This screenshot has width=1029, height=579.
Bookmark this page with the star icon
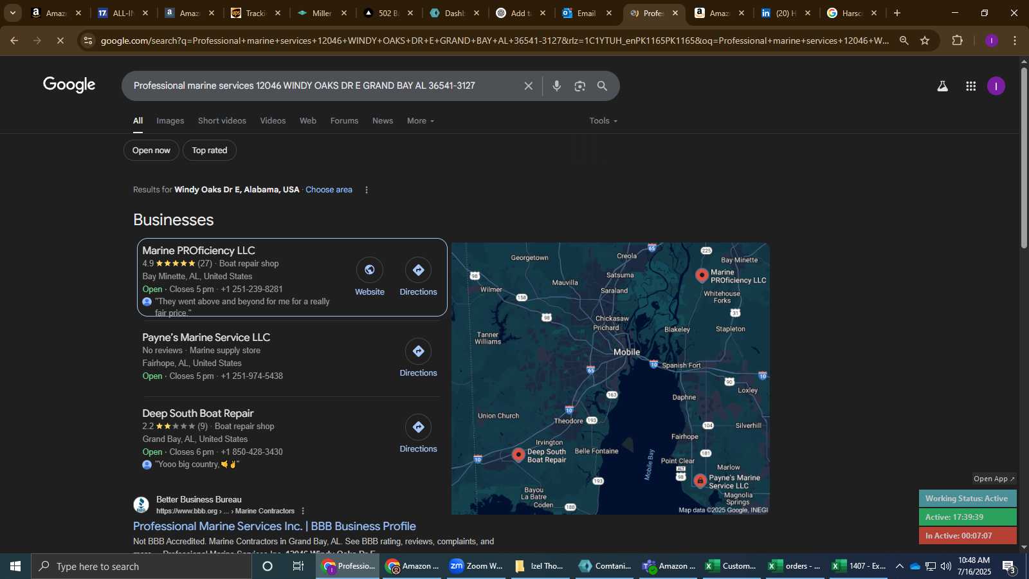tap(925, 41)
